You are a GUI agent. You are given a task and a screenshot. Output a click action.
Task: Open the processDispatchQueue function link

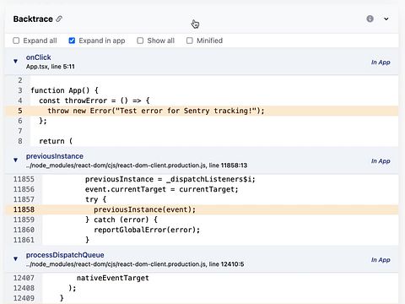click(65, 255)
